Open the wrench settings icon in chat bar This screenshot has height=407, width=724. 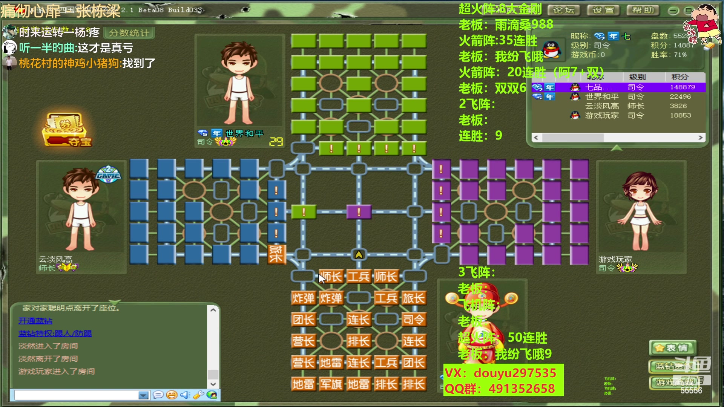(x=198, y=395)
